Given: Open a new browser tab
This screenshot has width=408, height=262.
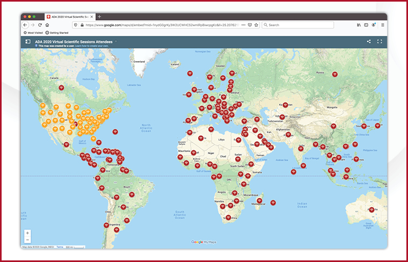Looking at the screenshot, I should [99, 17].
